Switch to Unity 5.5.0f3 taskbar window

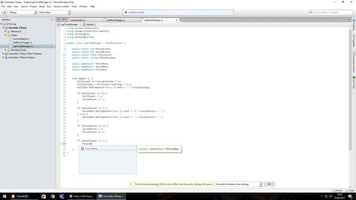pyautogui.click(x=82, y=196)
